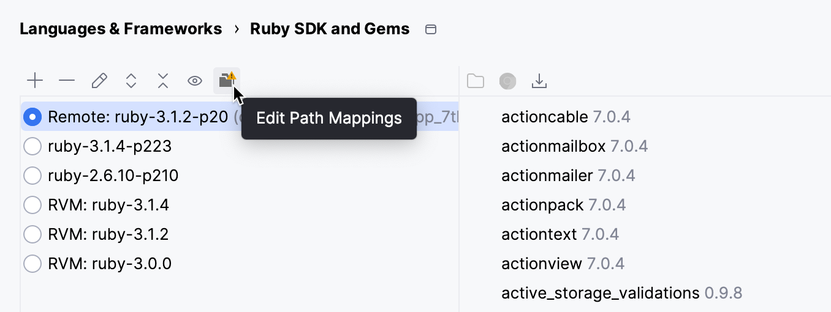Click the Expand All arrows icon
Image resolution: width=831 pixels, height=312 pixels.
(x=131, y=81)
